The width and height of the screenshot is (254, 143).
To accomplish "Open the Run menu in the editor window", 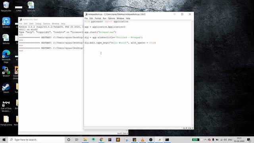I will [x=104, y=18].
